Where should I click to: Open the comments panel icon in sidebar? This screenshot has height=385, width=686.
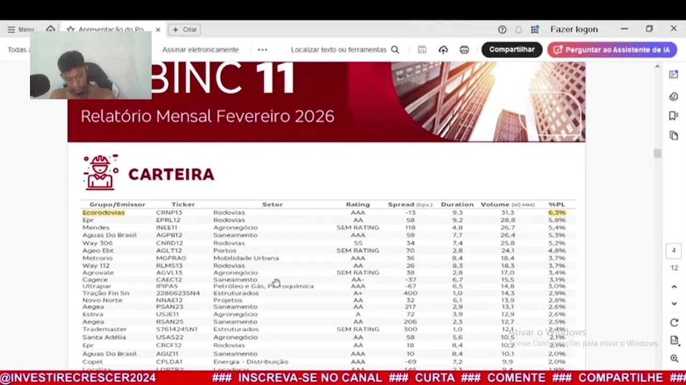click(674, 97)
